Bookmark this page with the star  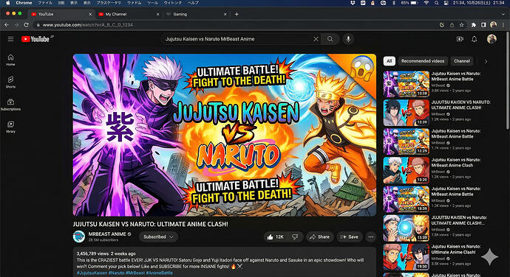coord(461,25)
